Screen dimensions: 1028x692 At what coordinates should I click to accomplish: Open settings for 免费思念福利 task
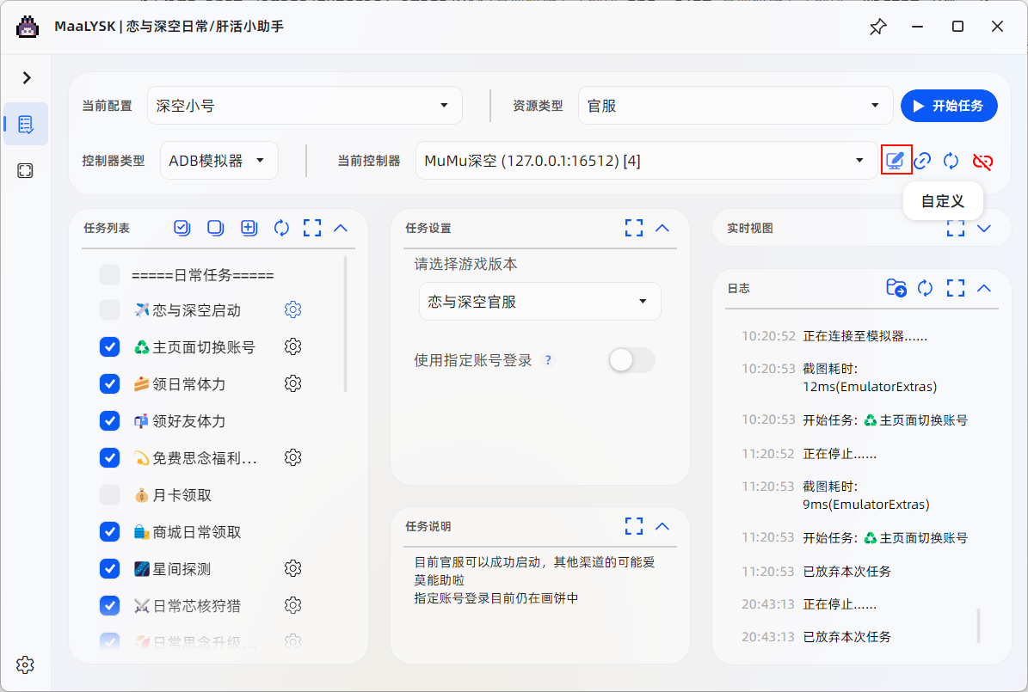coord(293,456)
